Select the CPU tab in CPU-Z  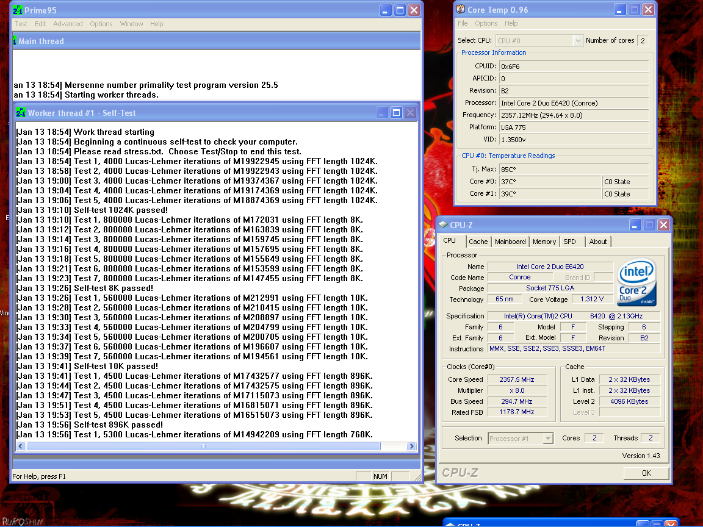(x=450, y=241)
